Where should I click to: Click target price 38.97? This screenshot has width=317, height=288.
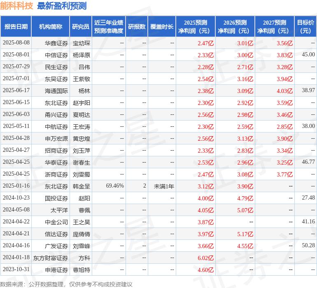point(308,91)
